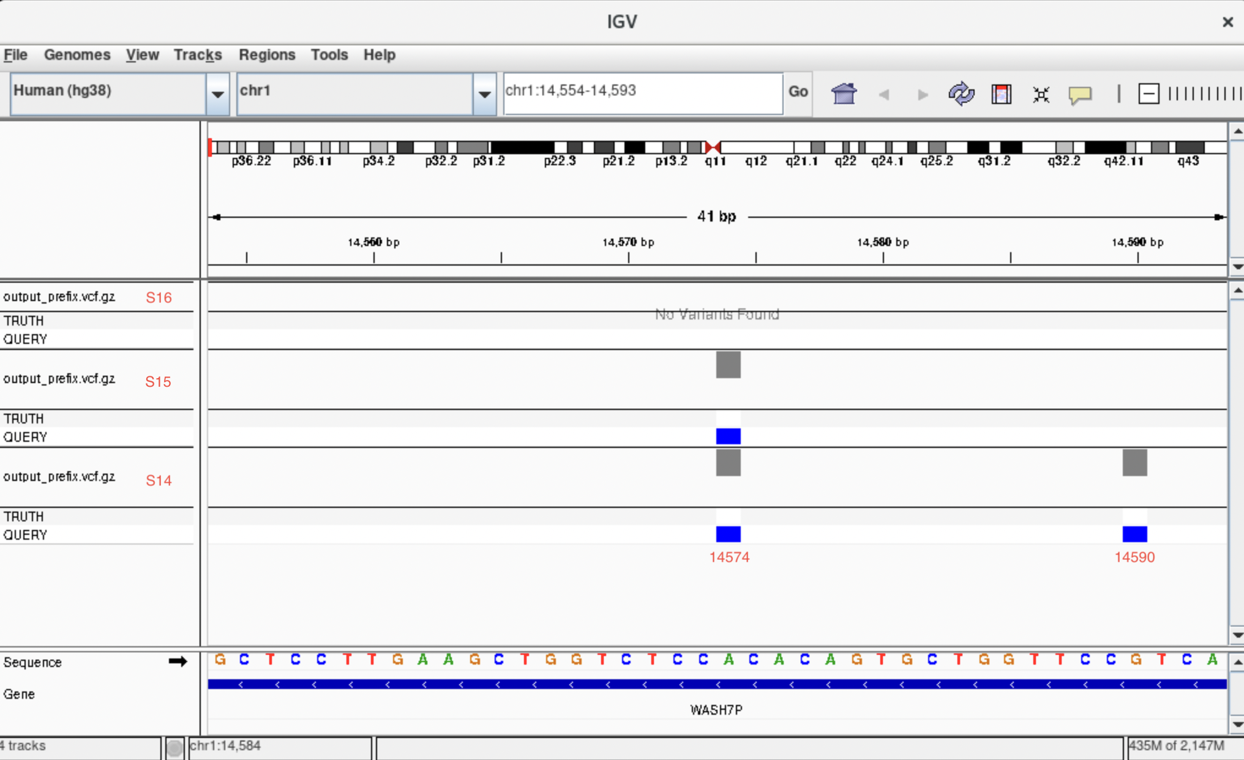Toggle the popup behavior speech bubble icon
Image resolution: width=1244 pixels, height=760 pixels.
pyautogui.click(x=1080, y=95)
